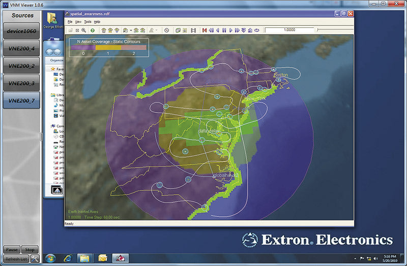407x266 pixels.
Task: Open the File menu
Action: 70,22
